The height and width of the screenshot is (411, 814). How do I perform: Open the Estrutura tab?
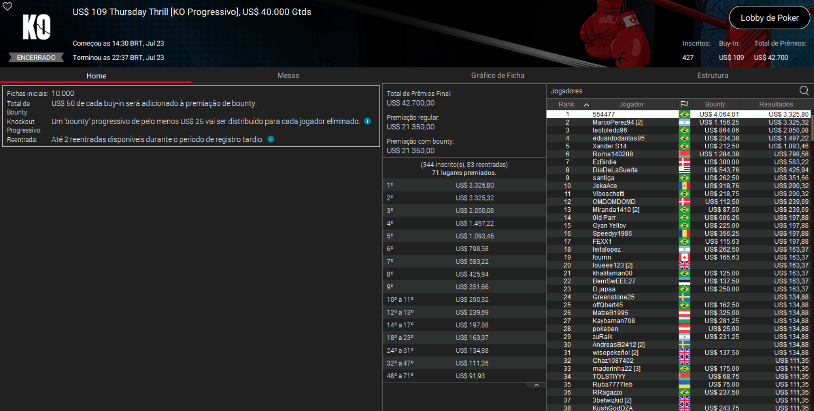713,75
